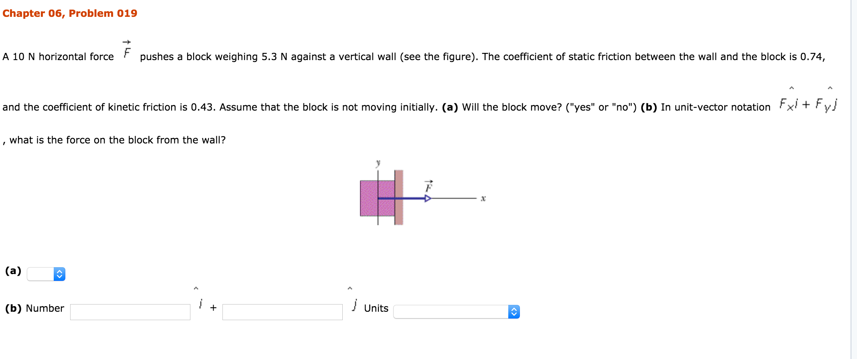Click the F vector label above the arrow
Viewport: 857px width, 359px height.
coord(429,186)
